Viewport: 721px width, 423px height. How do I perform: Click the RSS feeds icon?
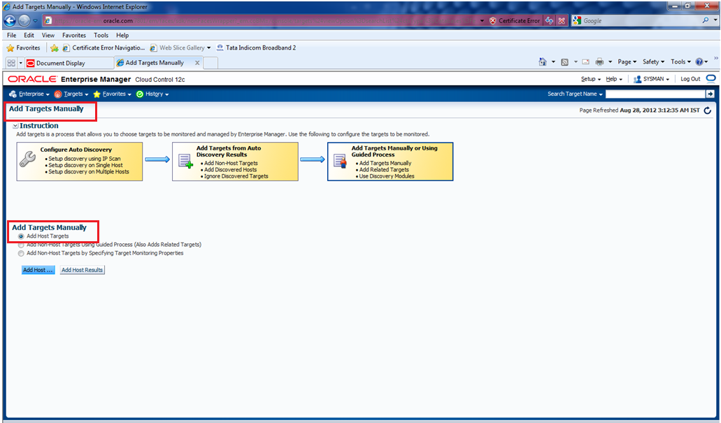pyautogui.click(x=564, y=62)
